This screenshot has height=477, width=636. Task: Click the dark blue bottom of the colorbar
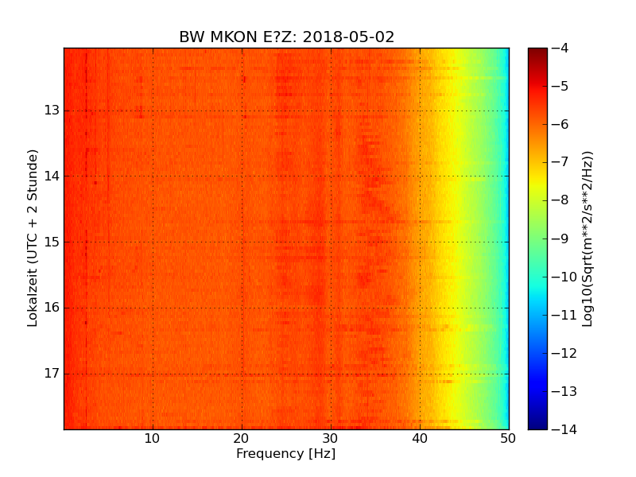coord(538,422)
